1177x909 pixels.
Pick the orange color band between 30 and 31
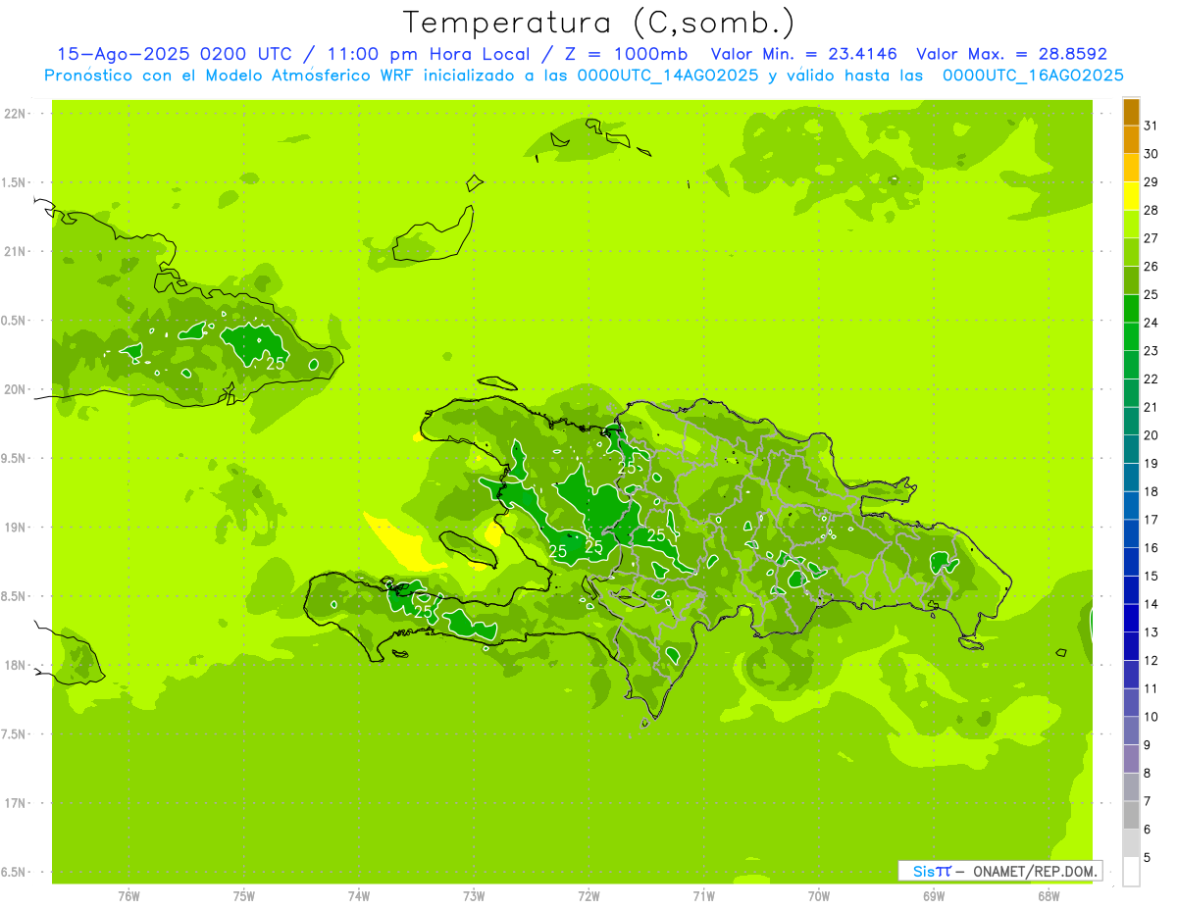tap(1132, 140)
